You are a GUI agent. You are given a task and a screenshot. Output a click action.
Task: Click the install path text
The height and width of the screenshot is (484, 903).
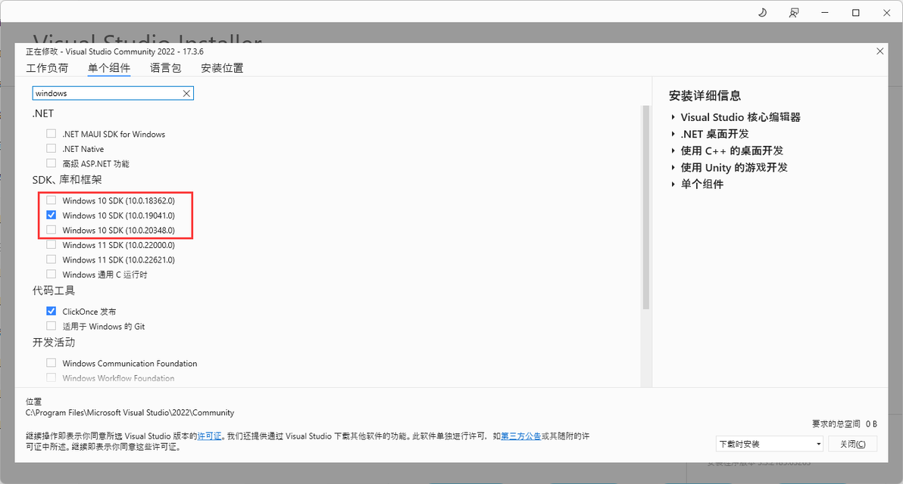pyautogui.click(x=130, y=413)
